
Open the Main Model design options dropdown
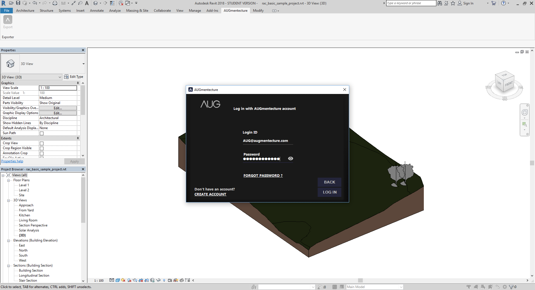[x=374, y=287]
